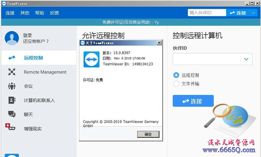Click the 控制远程计算机 heading

click(198, 35)
